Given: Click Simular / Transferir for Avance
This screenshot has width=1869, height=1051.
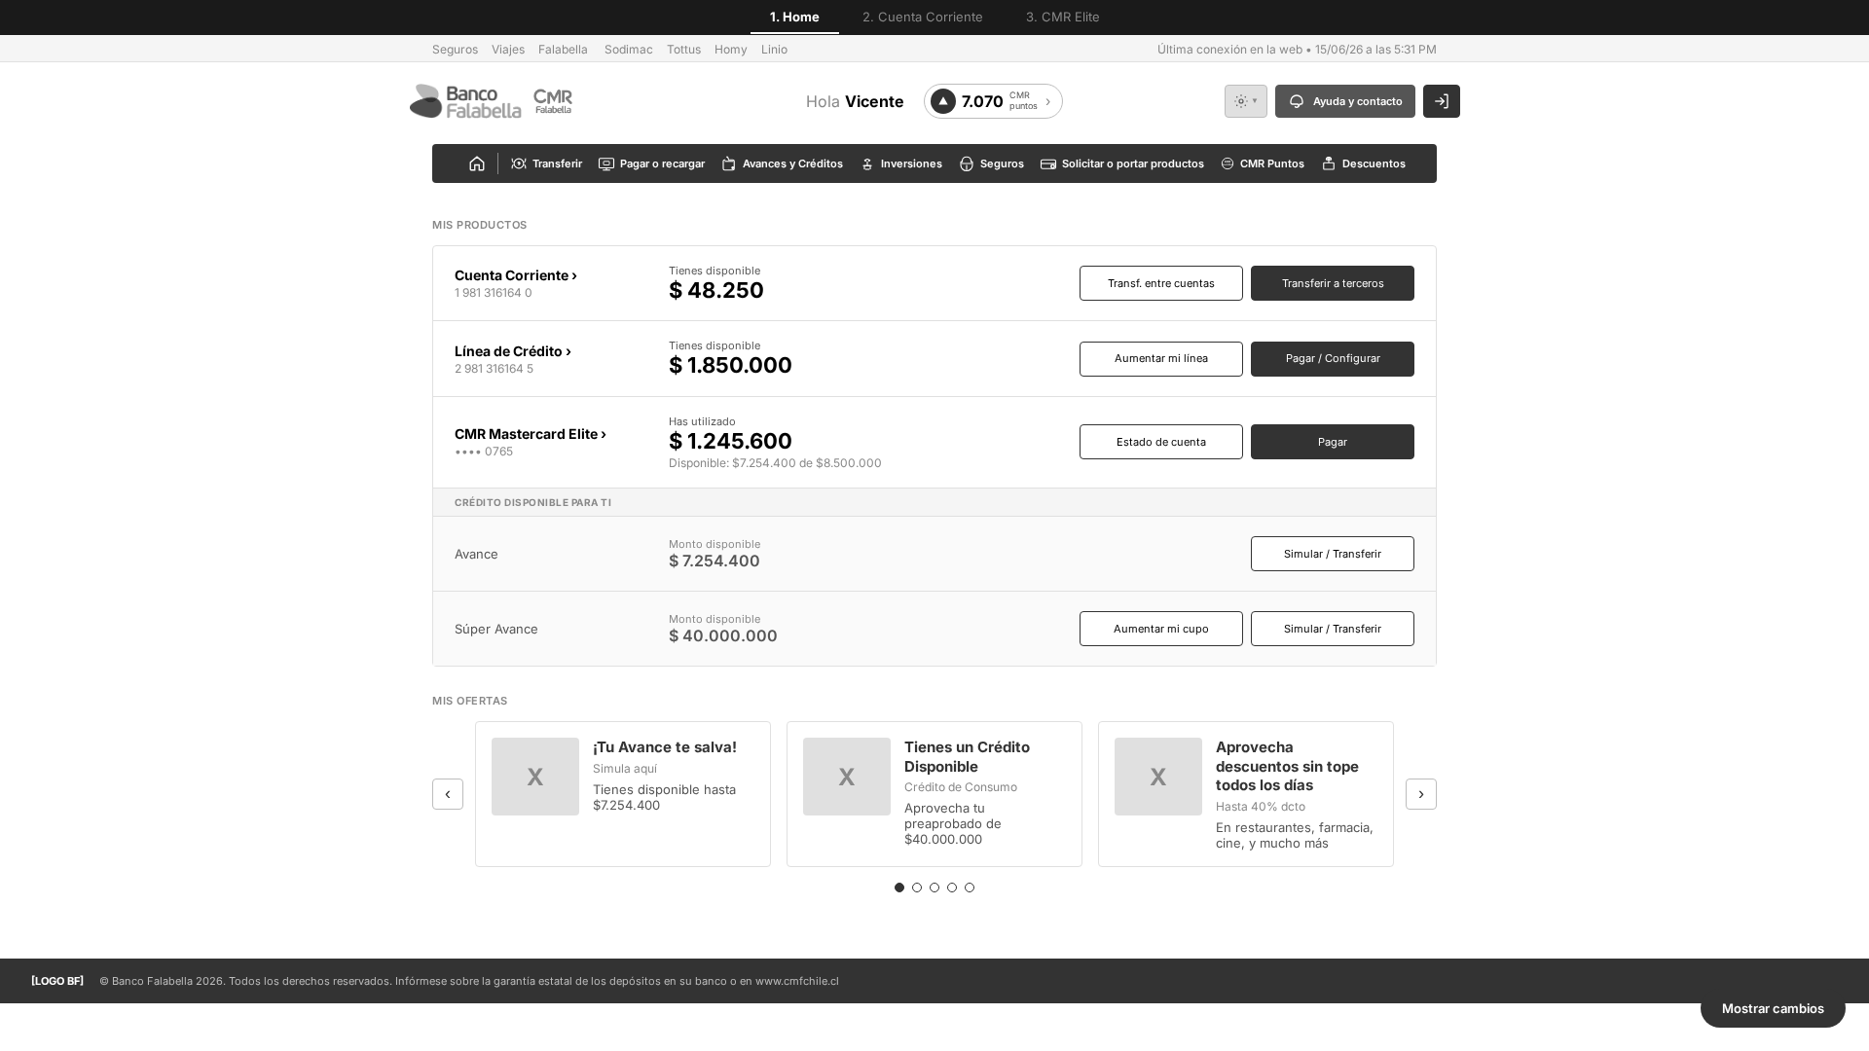Looking at the screenshot, I should (1333, 554).
